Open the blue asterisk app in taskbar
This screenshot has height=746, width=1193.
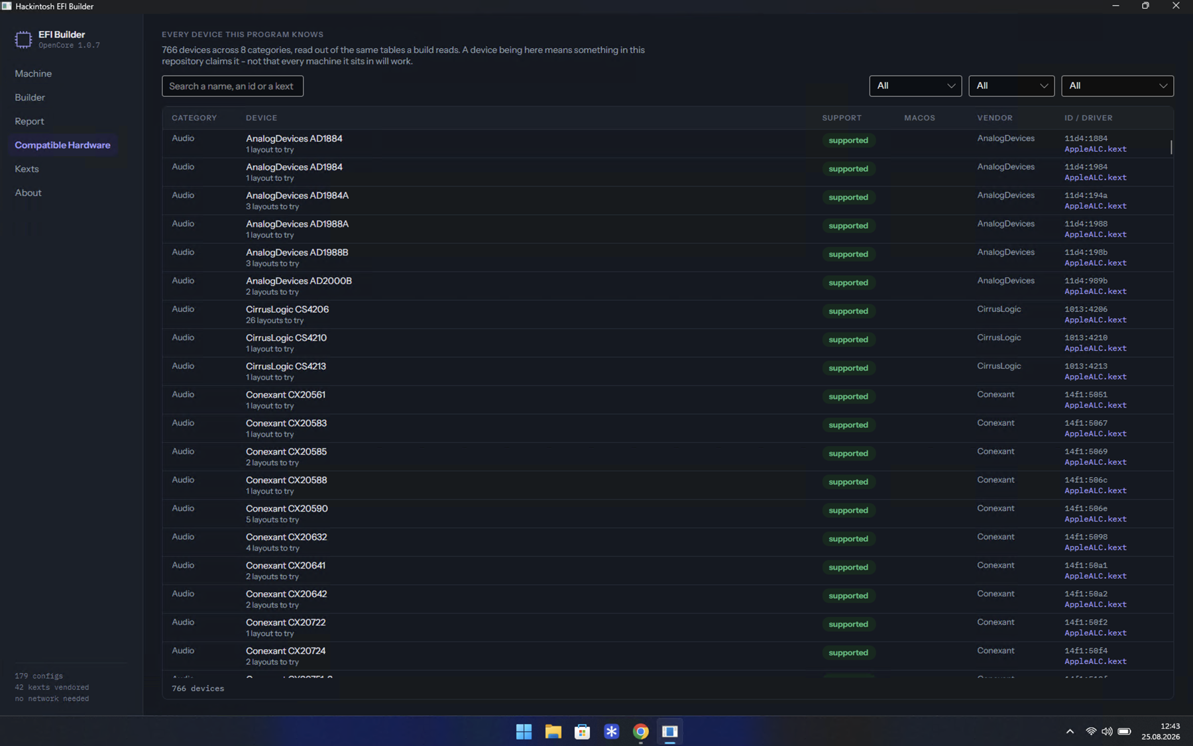pyautogui.click(x=611, y=731)
